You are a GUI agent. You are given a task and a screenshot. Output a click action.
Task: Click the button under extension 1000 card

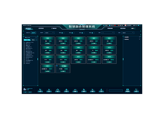coord(47,43)
